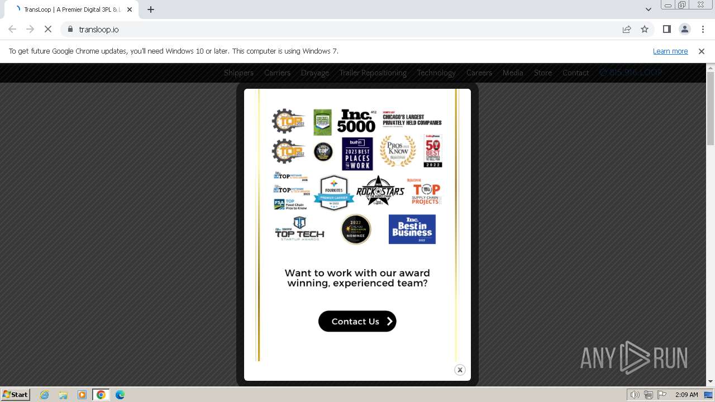Image resolution: width=715 pixels, height=402 pixels.
Task: Open the Windows Start menu
Action: click(x=15, y=394)
